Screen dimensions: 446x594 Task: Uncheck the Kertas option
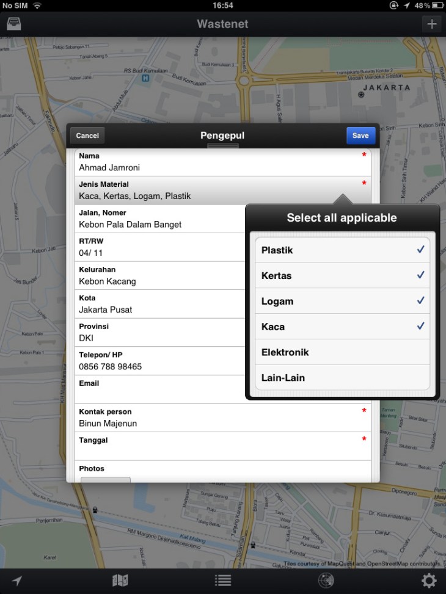342,276
